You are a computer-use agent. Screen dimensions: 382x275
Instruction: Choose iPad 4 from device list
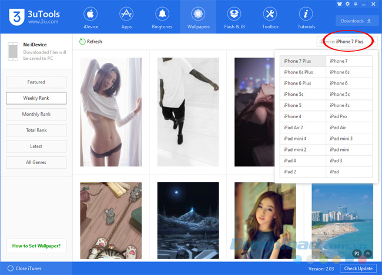[x=303, y=161]
